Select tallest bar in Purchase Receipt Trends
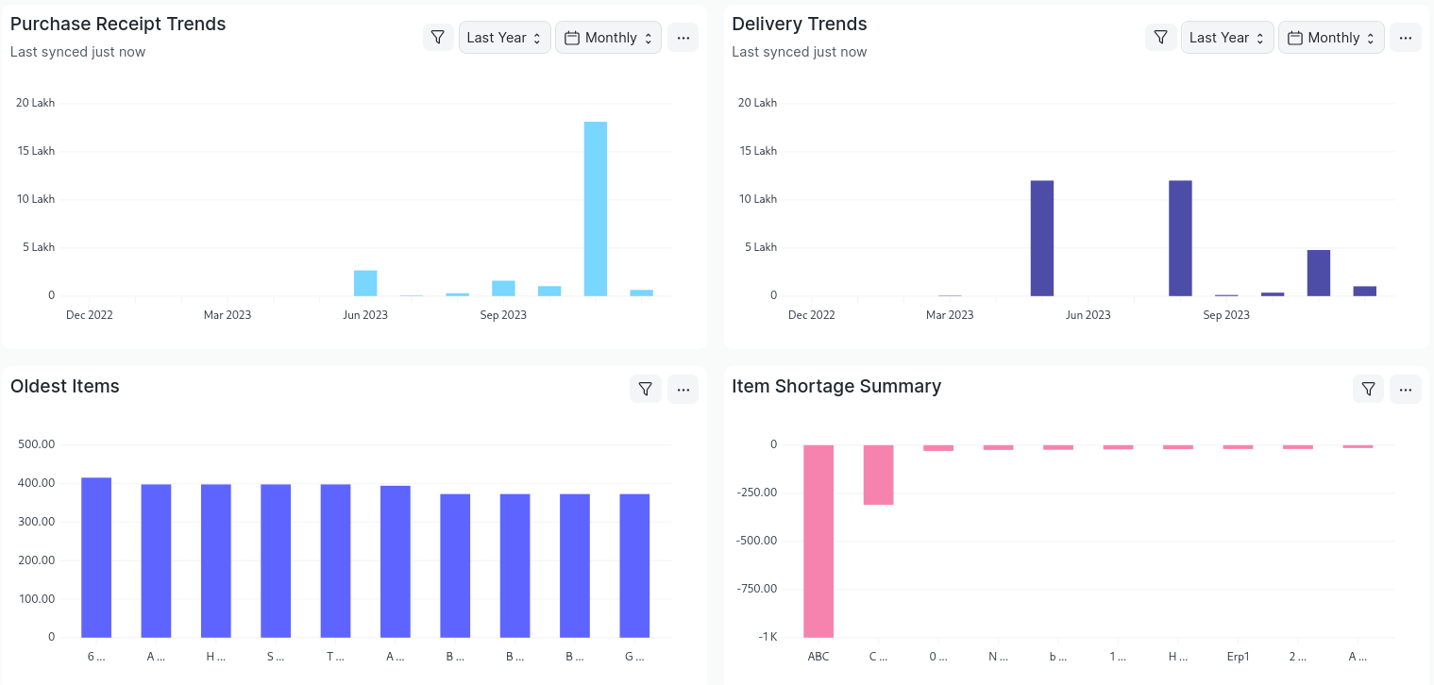Viewport: 1434px width, 685px height. (596, 209)
